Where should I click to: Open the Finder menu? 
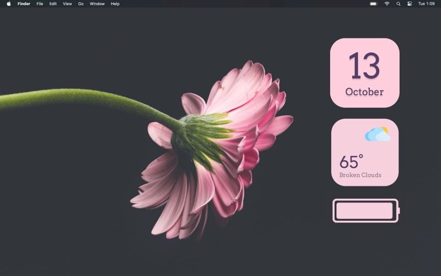(24, 4)
